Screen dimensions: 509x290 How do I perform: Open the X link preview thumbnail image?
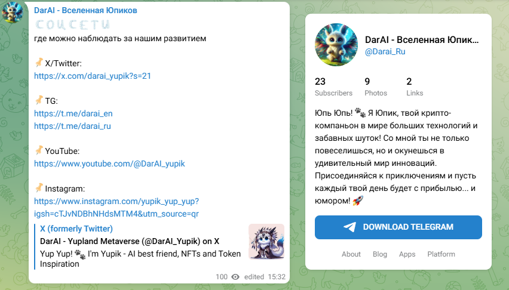point(266,241)
